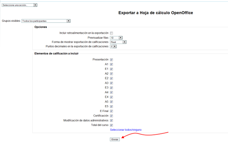Change Puntos decimales dropdown value
Image resolution: width=228 pixels, height=145 pixels.
pyautogui.click(x=113, y=46)
